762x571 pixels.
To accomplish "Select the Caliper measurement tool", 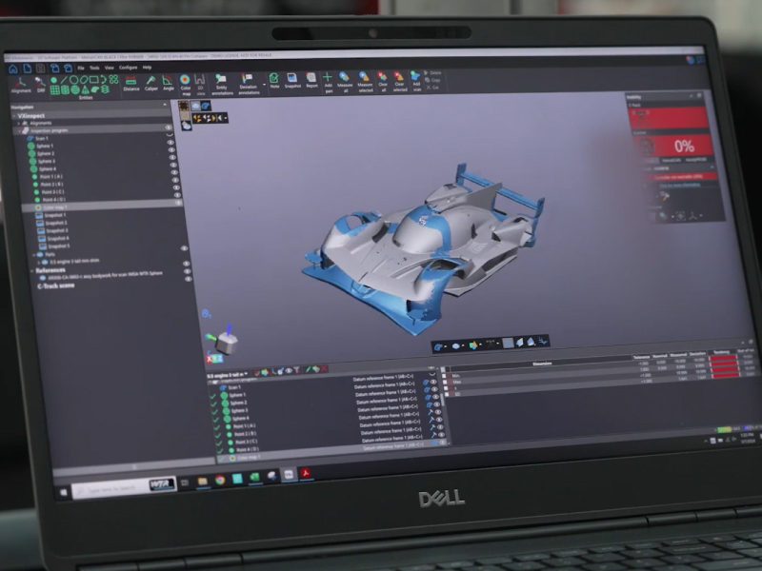I will (151, 81).
